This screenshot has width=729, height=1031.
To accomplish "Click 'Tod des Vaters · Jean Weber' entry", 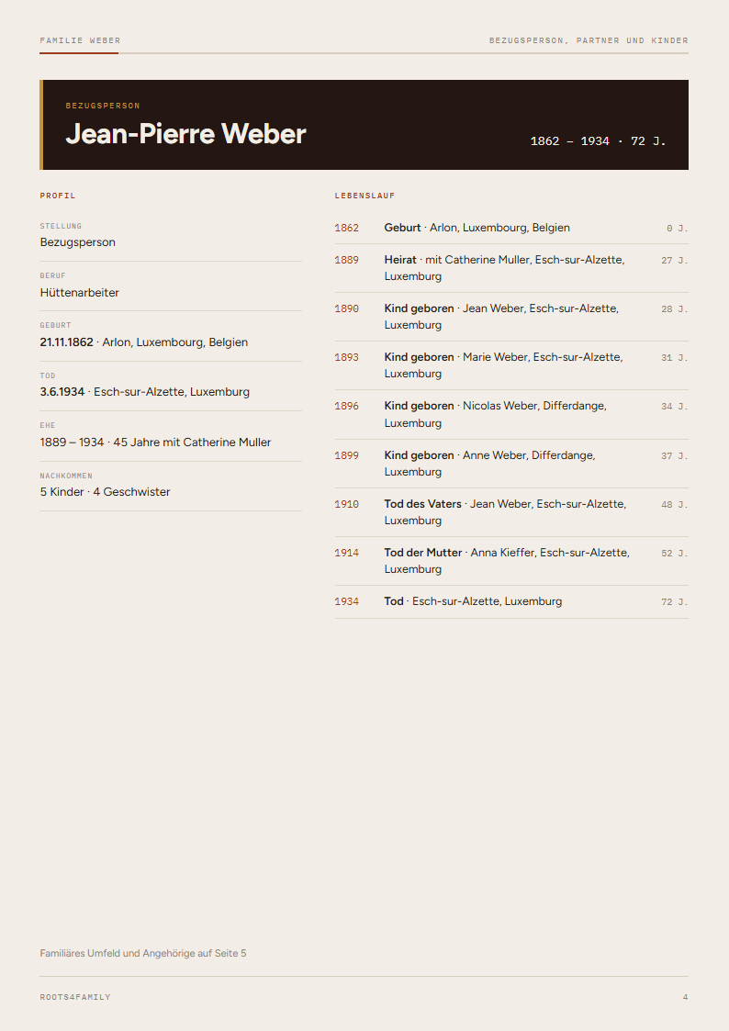I will (506, 512).
